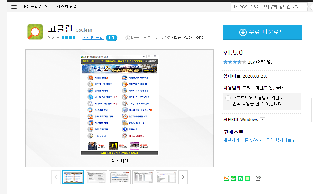Click the share export arrow icon
The width and height of the screenshot is (313, 194).
[x=258, y=178]
